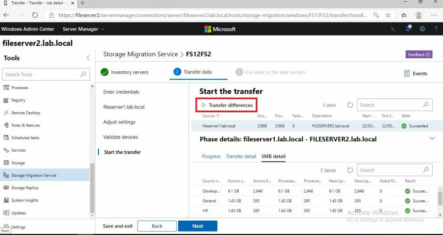The width and height of the screenshot is (443, 235).
Task: Refresh the transfer list
Action: [350, 105]
